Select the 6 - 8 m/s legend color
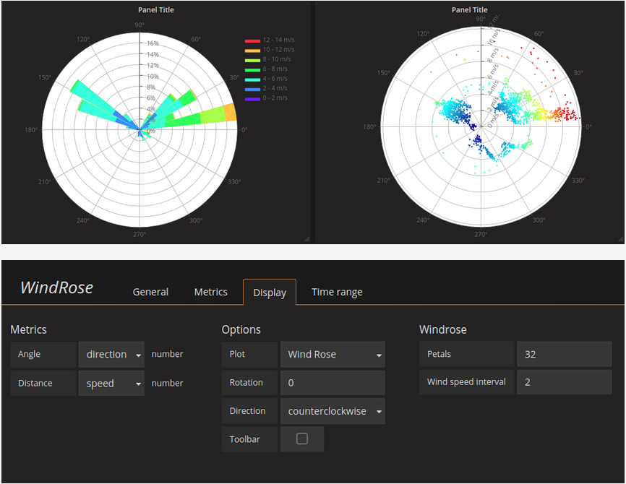 252,69
